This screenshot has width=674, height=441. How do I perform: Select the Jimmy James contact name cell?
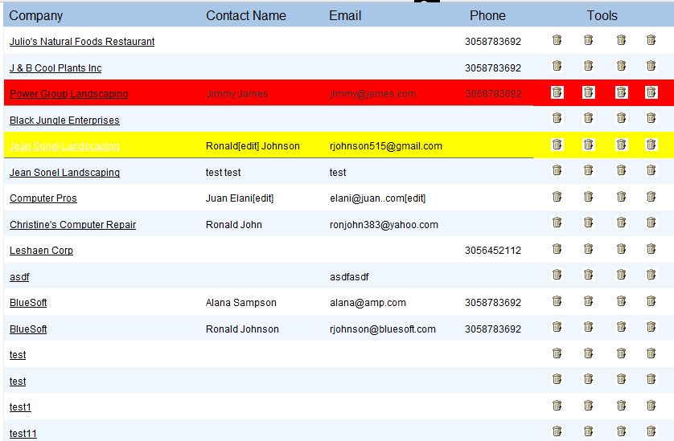(x=236, y=94)
